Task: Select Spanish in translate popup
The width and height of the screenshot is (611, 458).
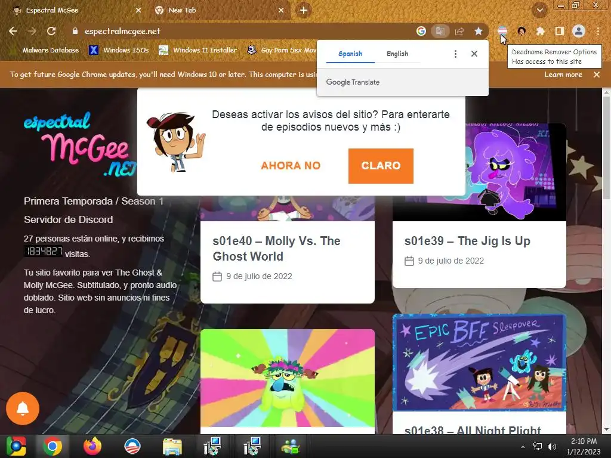Action: click(350, 54)
